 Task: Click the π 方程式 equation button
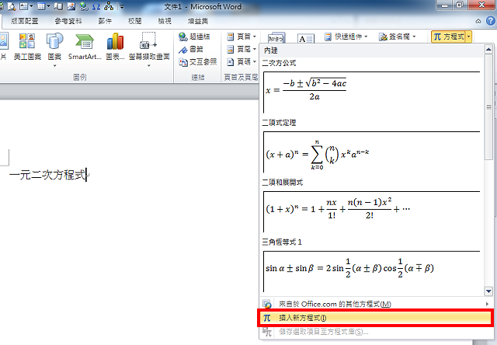[449, 37]
